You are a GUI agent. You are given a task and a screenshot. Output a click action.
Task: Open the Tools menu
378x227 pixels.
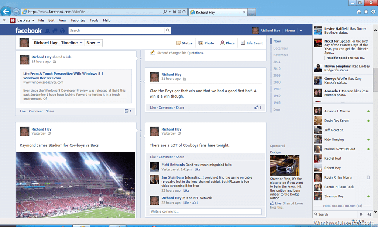click(94, 21)
